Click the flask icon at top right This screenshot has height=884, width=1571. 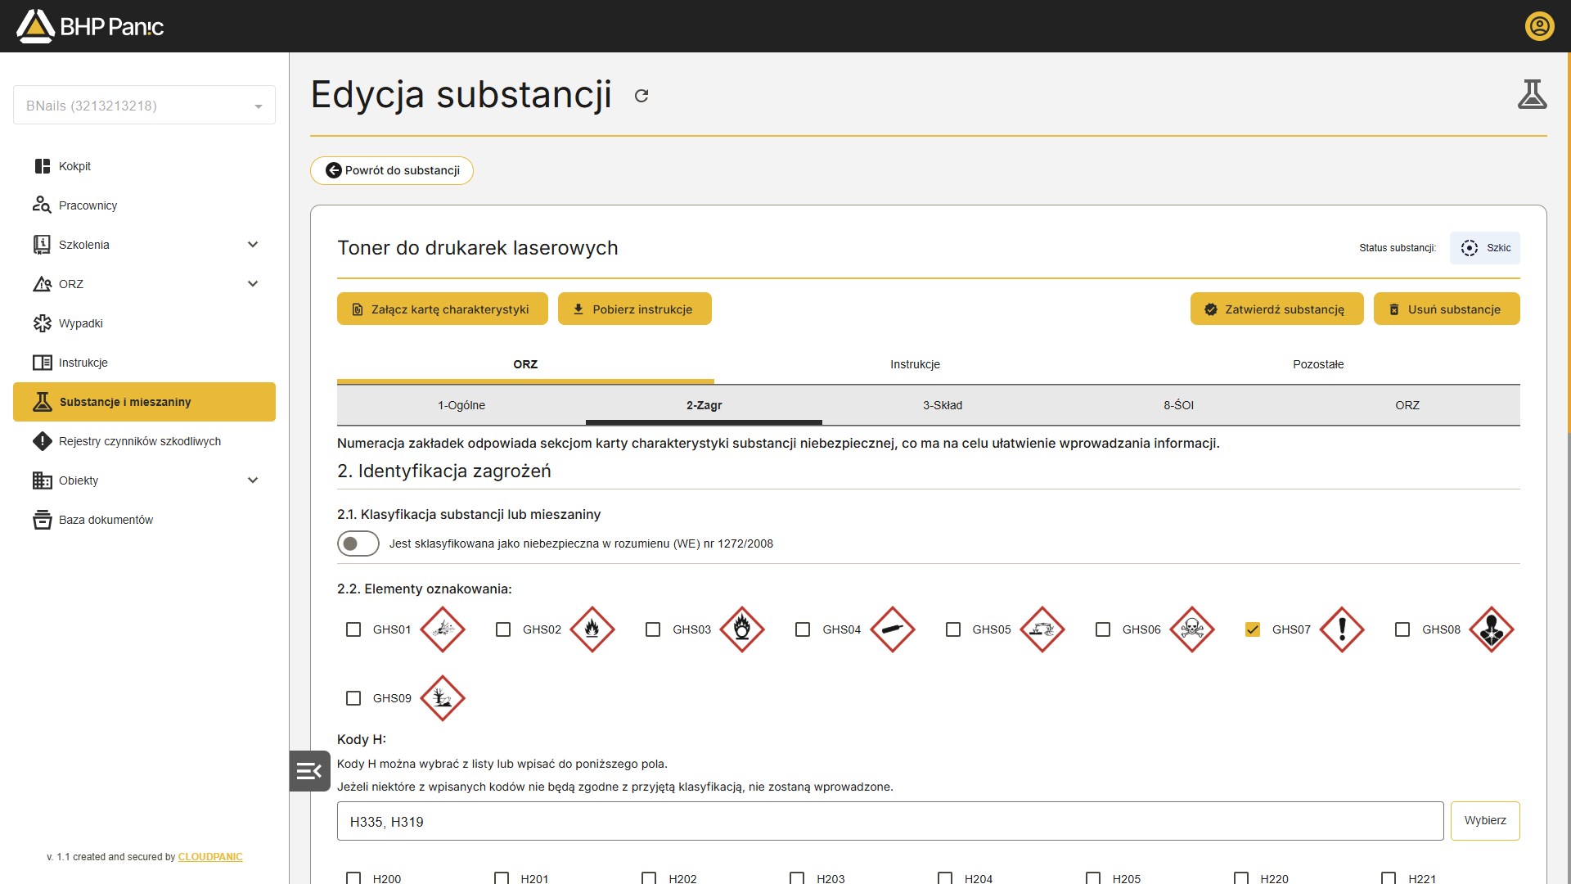[1532, 94]
